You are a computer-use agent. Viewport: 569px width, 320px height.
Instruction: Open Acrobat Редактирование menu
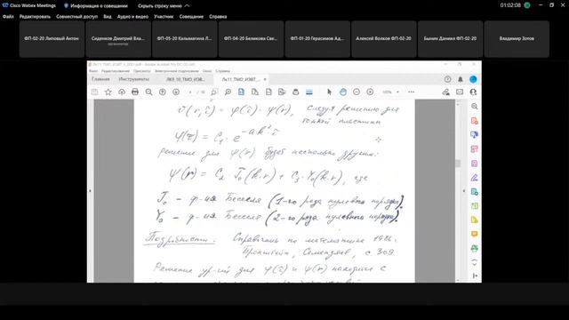point(116,71)
